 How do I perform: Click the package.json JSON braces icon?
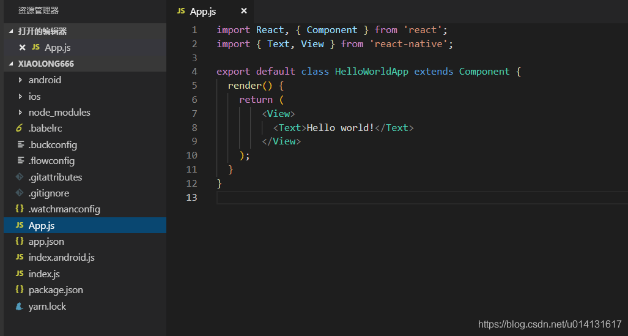[x=19, y=289]
